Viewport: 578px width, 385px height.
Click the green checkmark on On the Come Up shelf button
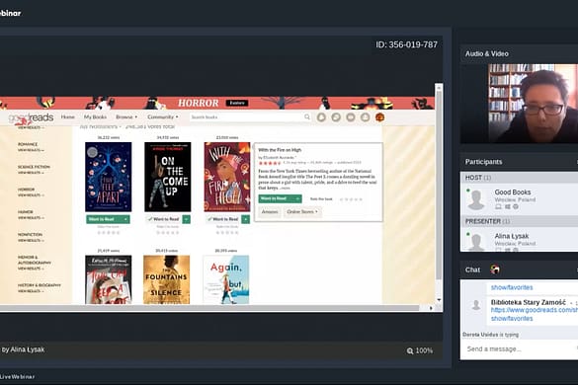click(x=150, y=219)
